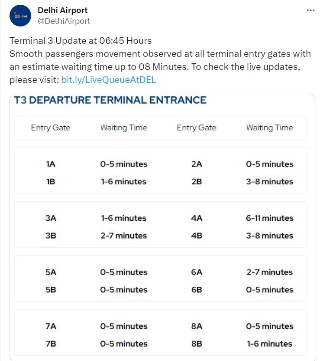
Task: Click entry gate 6B label
Action: 197,289
